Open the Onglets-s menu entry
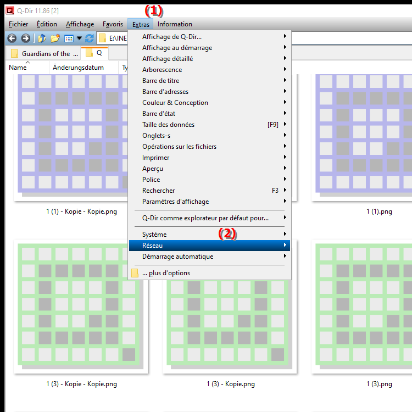Screen dimensions: 412x412 [x=210, y=136]
